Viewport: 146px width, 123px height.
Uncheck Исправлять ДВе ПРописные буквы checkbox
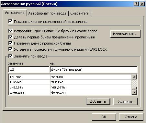point(10,31)
